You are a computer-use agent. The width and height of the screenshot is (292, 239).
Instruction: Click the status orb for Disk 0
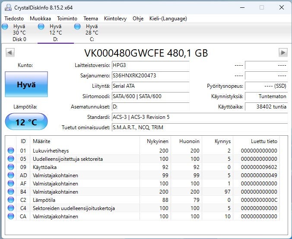coord(5,26)
